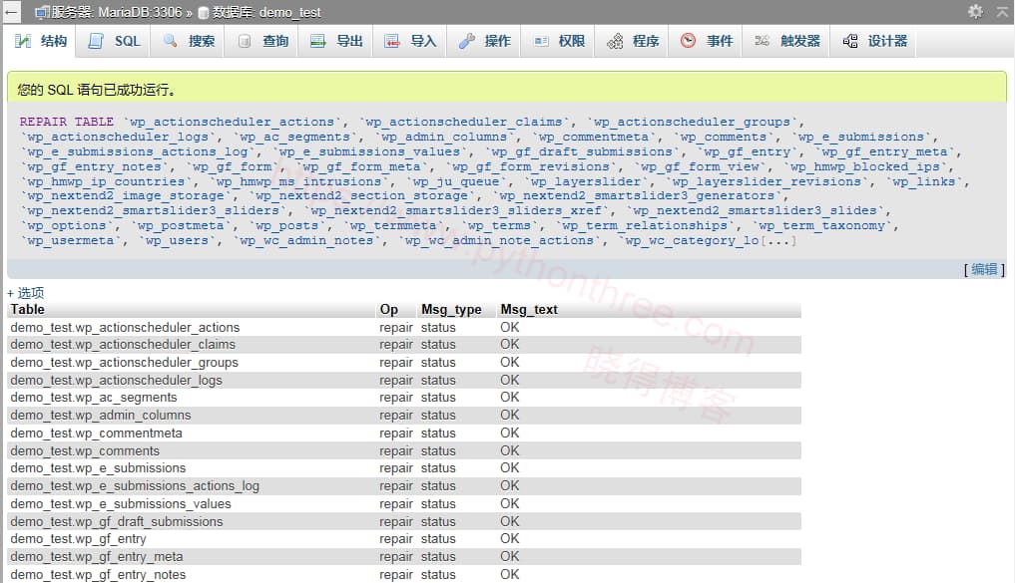Click the Query (查询) tab icon
1015x583 pixels.
tap(245, 42)
